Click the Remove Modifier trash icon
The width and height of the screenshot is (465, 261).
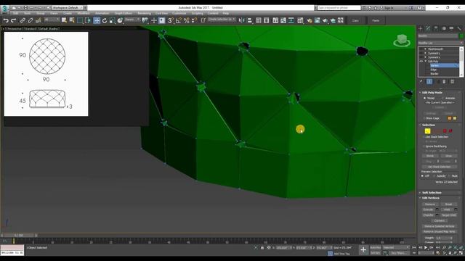pos(444,82)
